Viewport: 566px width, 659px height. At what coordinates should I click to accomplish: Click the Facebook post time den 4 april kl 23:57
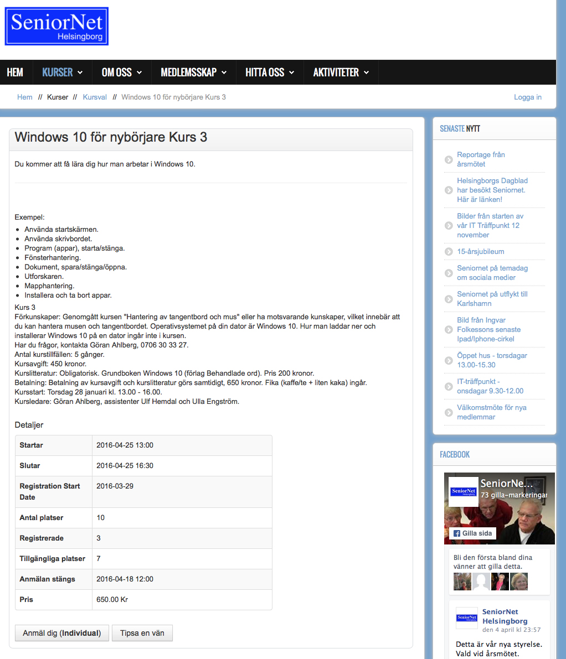(x=511, y=630)
